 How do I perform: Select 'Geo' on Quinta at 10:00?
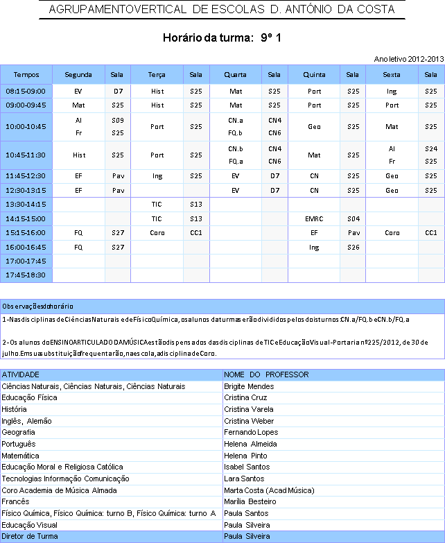coord(314,127)
